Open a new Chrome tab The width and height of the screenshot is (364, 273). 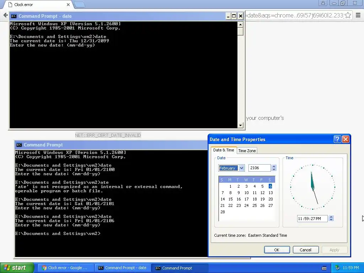[80, 5]
